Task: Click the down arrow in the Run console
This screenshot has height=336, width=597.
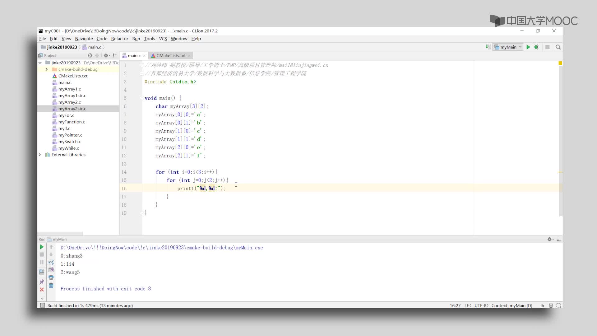Action: [51, 254]
